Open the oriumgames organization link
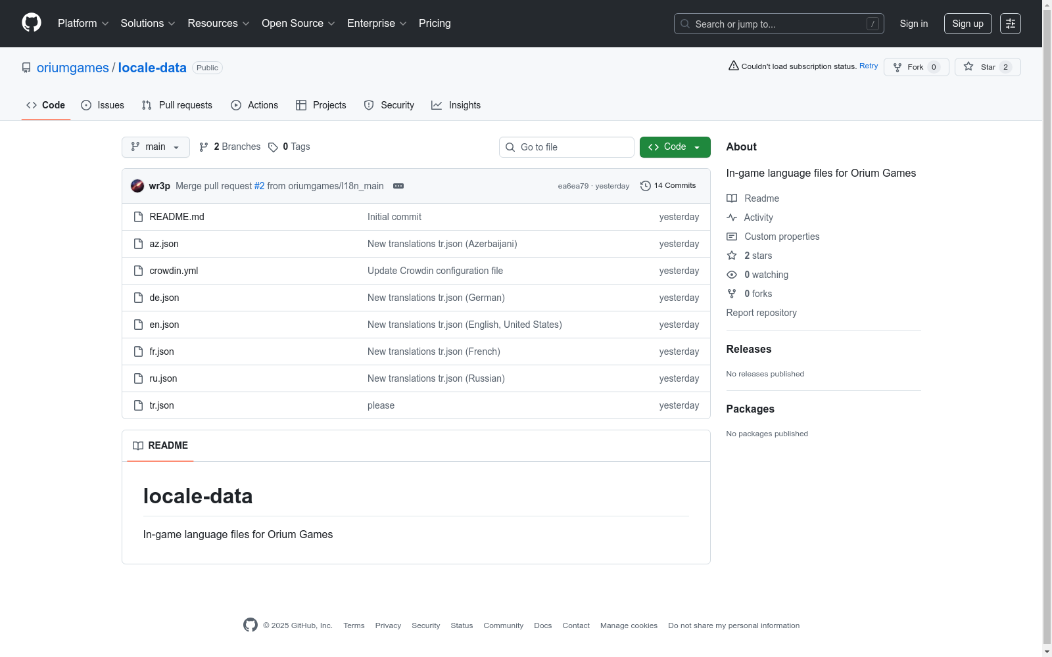Screen dimensions: 1052x657 [73, 68]
